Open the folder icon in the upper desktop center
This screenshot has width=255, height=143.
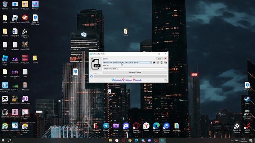126,32
